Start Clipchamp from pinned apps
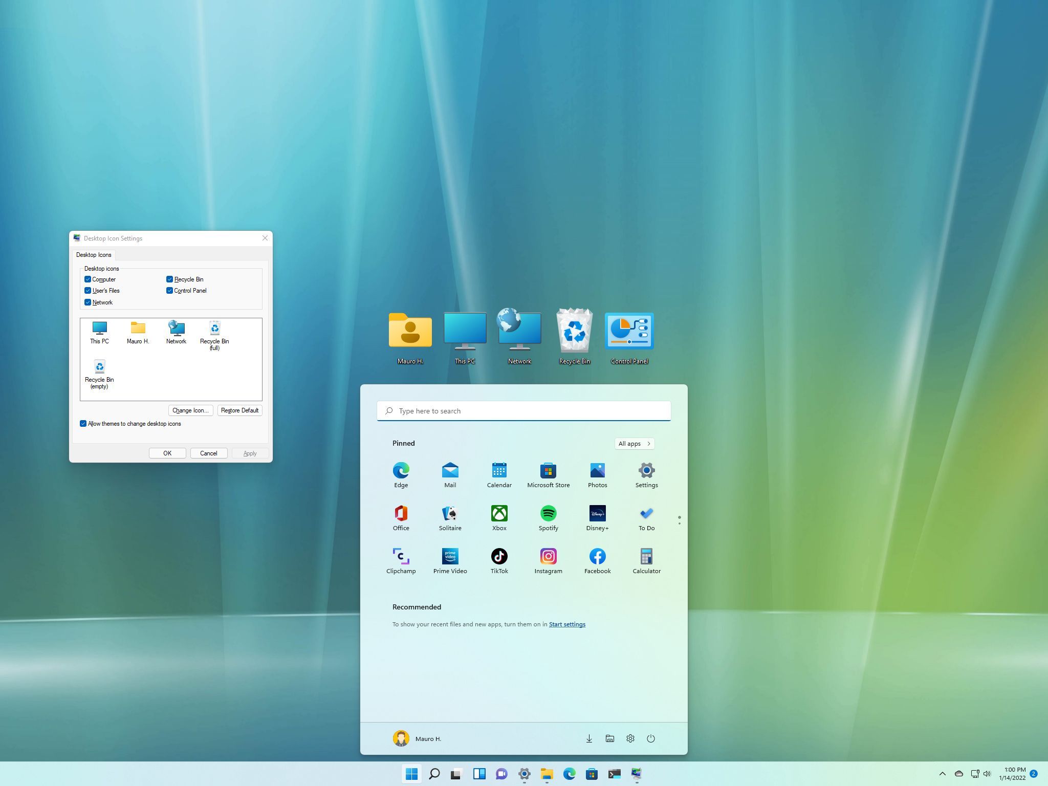The width and height of the screenshot is (1048, 786). coord(401,557)
